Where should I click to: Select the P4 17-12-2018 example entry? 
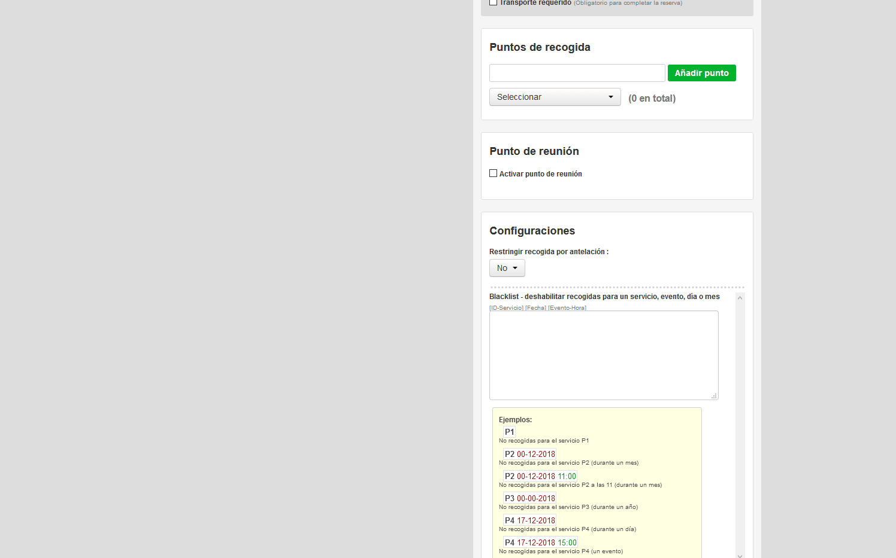tap(529, 520)
